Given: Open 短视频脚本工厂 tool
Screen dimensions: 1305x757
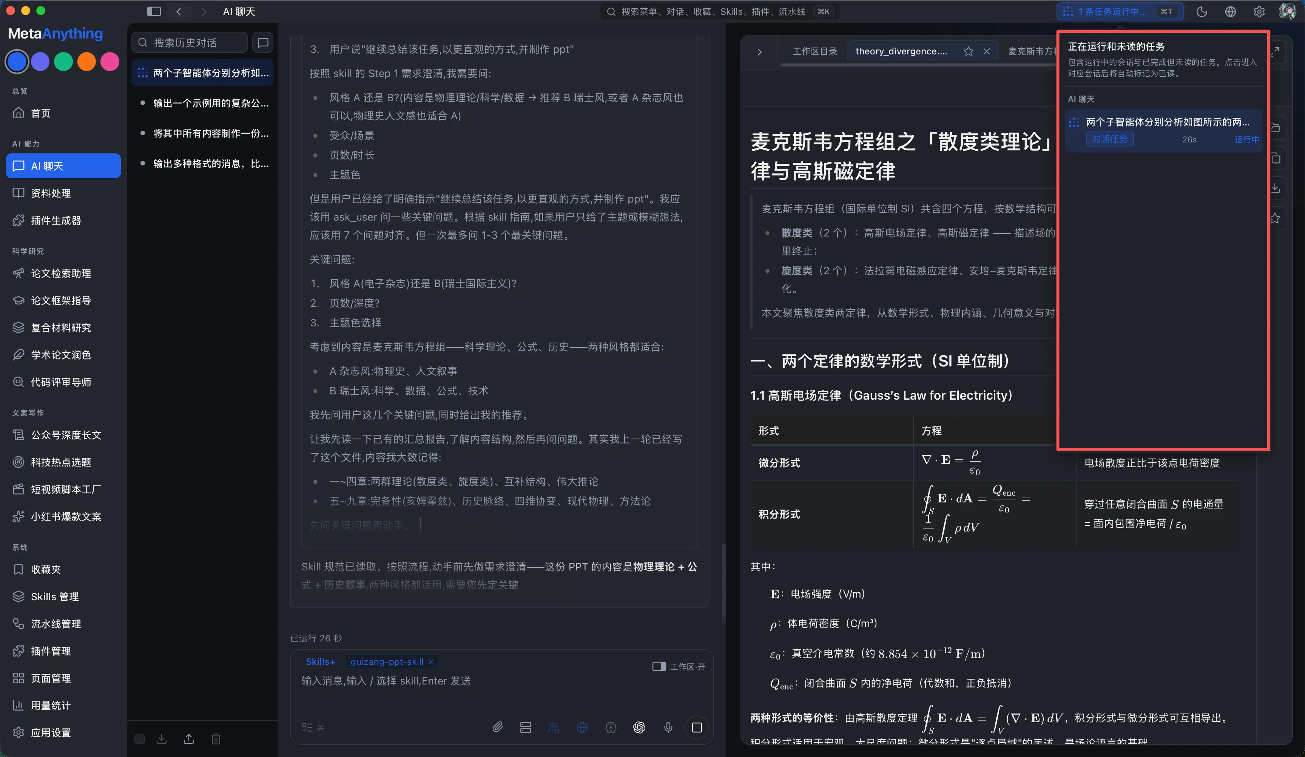Looking at the screenshot, I should pos(63,489).
